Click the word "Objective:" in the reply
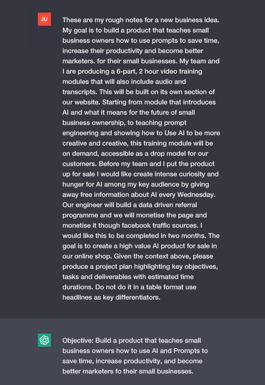 (78, 341)
